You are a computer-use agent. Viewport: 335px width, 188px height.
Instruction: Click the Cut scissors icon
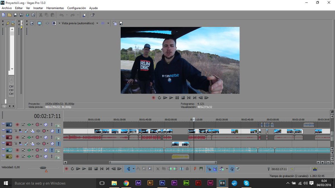[41, 15]
